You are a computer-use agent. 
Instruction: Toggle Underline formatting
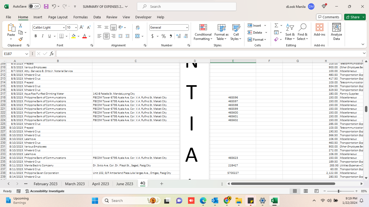click(49, 36)
